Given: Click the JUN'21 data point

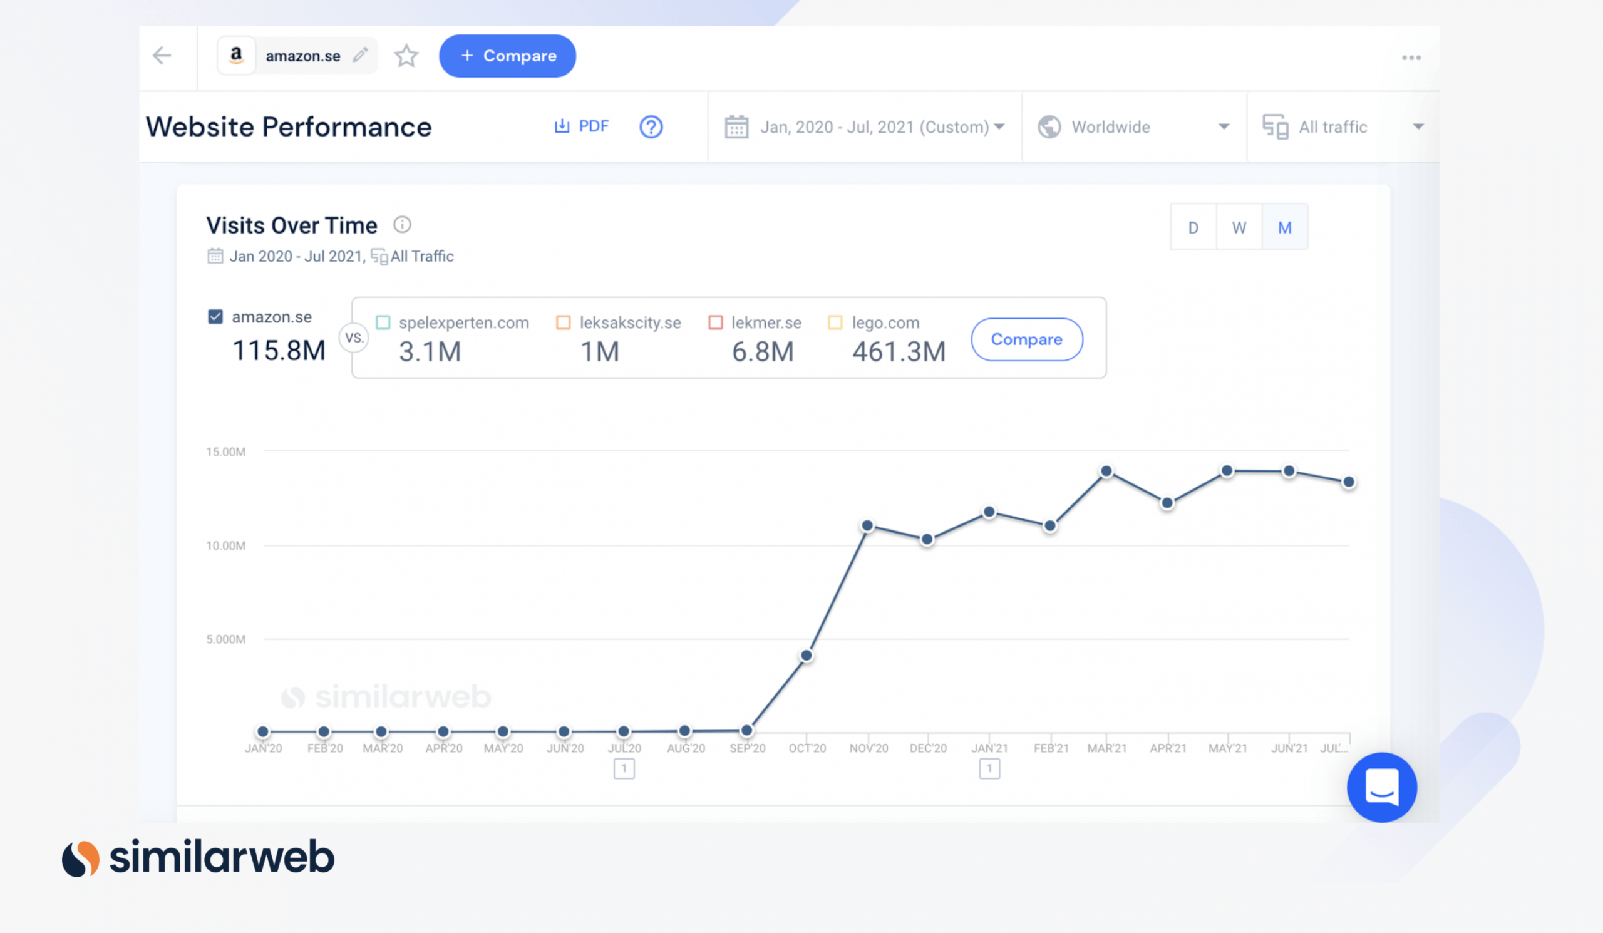Looking at the screenshot, I should tap(1289, 472).
